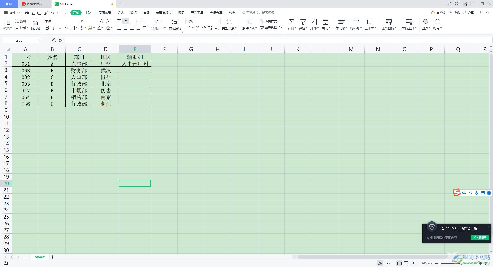Switch to the 公式 ribbon tab
The width and height of the screenshot is (493, 267).
click(120, 13)
